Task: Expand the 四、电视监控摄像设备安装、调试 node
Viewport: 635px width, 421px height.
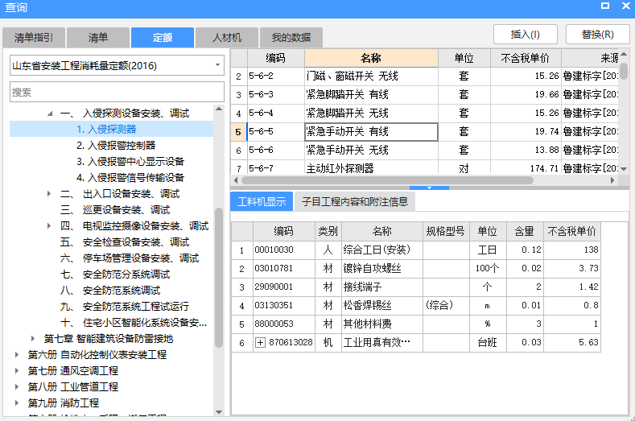Action: [x=49, y=225]
